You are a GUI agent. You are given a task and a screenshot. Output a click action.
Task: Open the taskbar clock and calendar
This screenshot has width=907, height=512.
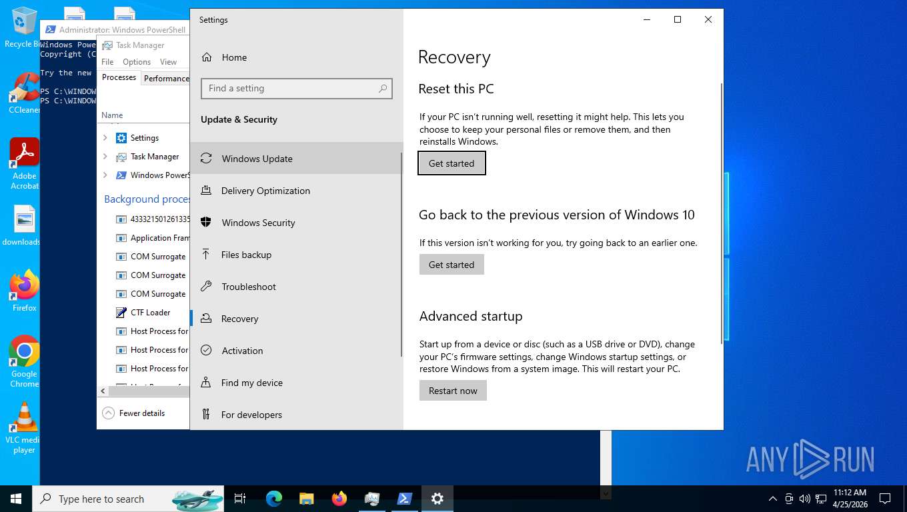(850, 499)
